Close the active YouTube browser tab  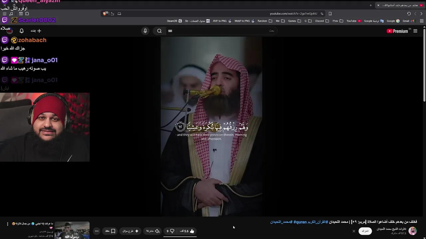point(378,5)
